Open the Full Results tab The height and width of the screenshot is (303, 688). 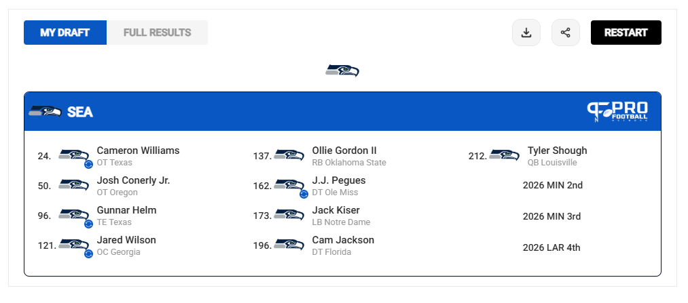click(157, 33)
